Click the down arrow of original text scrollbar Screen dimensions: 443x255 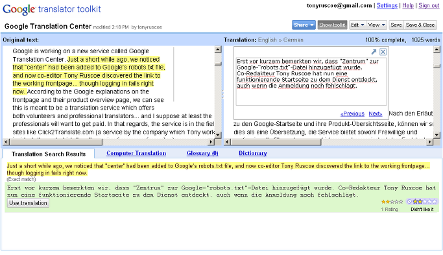tap(217, 135)
